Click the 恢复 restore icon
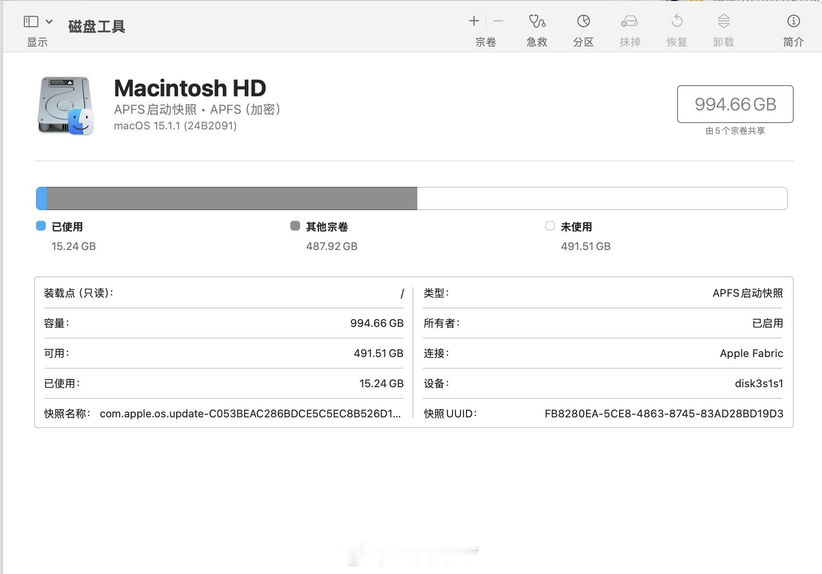The width and height of the screenshot is (822, 574). click(x=677, y=21)
